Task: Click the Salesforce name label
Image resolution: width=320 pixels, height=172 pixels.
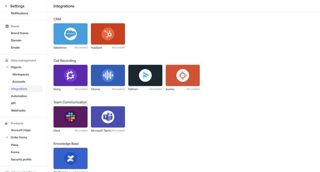Action: 60,48
